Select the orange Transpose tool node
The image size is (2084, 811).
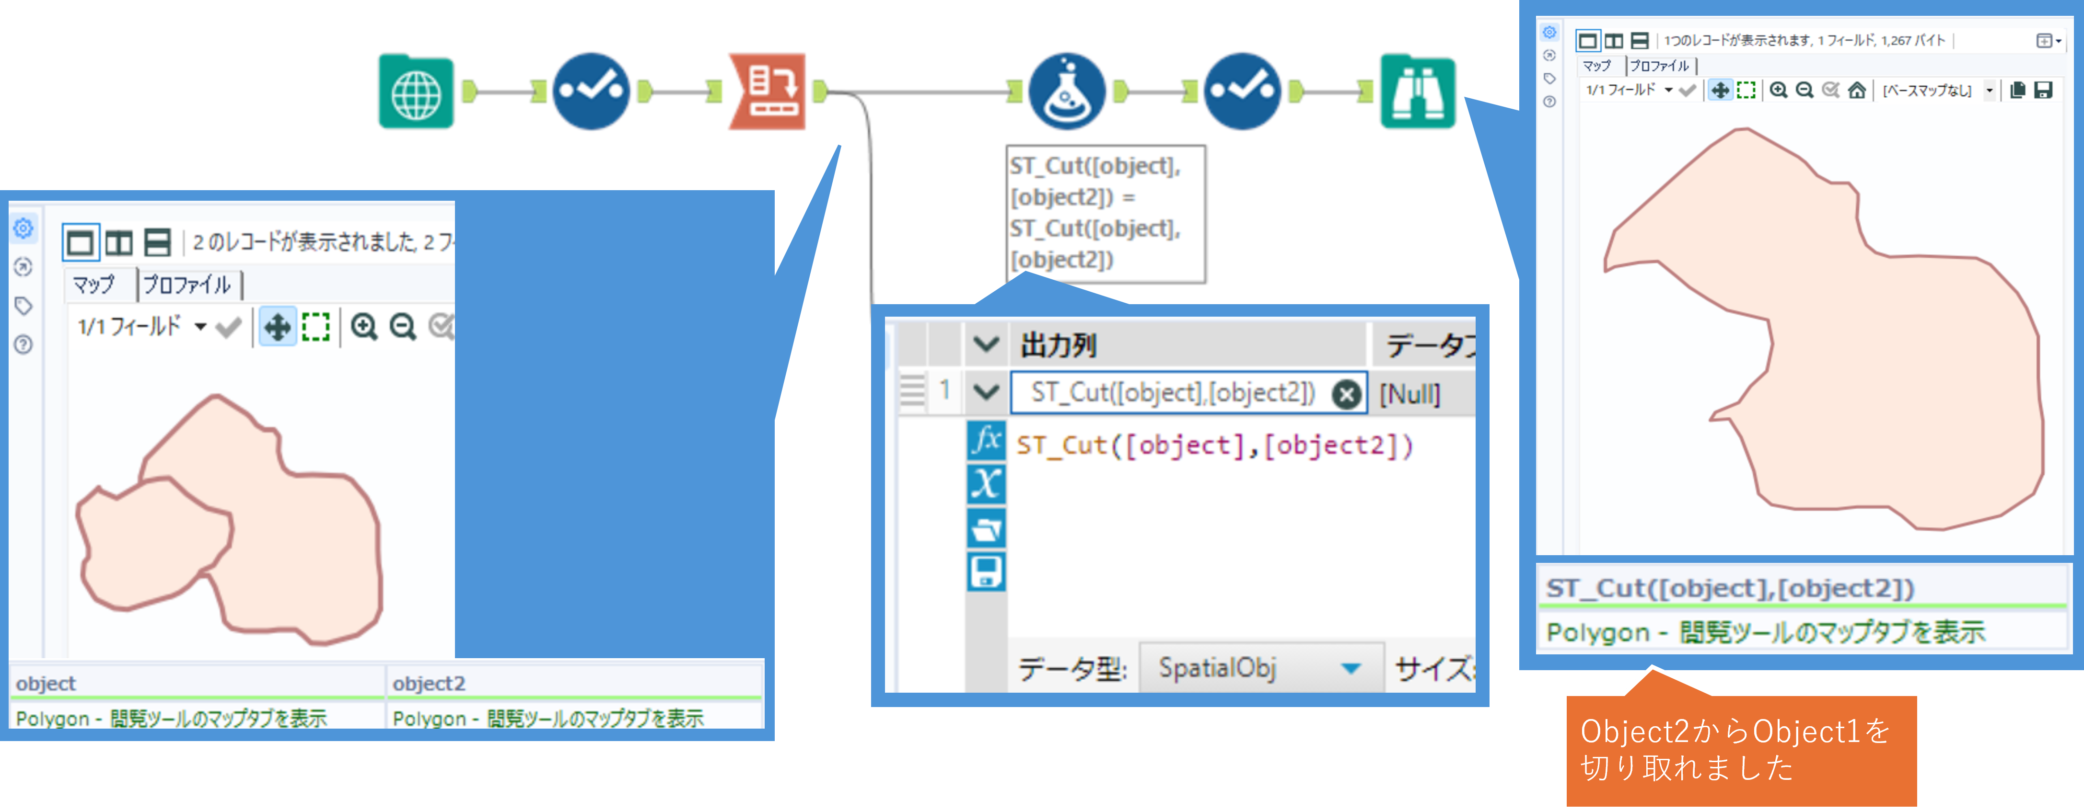(x=767, y=92)
